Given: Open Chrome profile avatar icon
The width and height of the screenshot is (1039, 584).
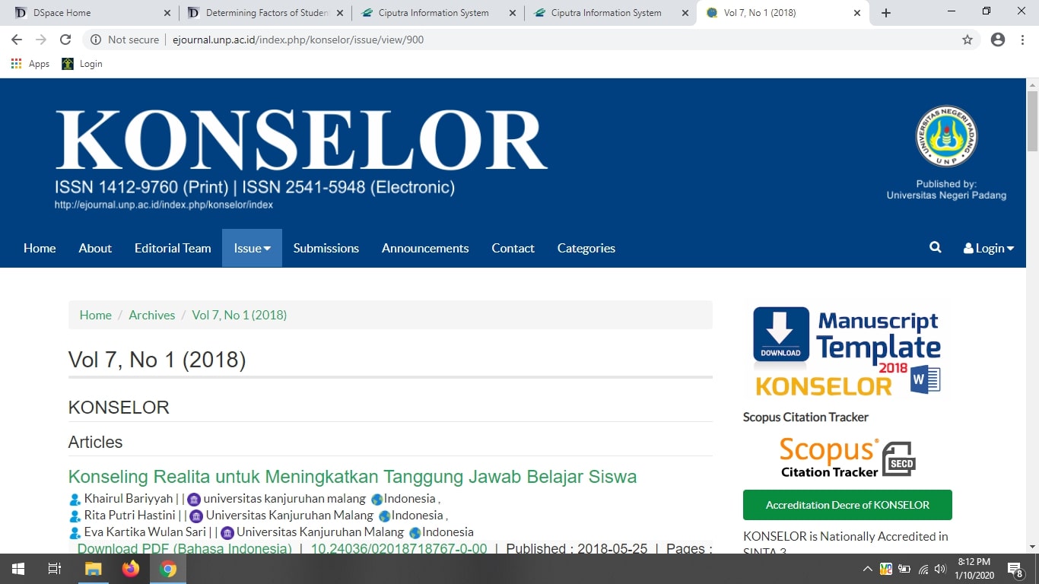Looking at the screenshot, I should click(998, 40).
